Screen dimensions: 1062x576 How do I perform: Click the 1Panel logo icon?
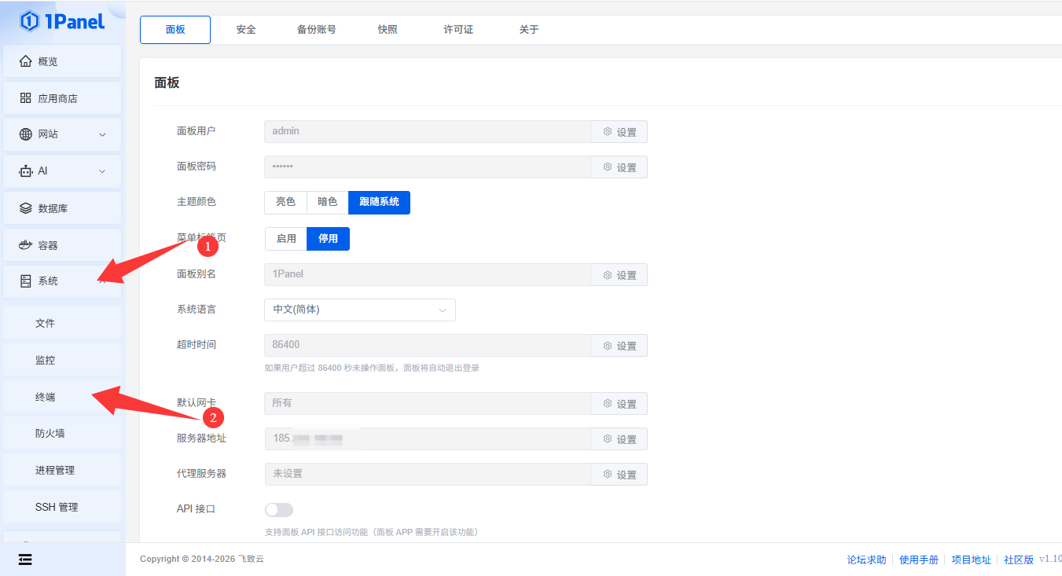[29, 21]
